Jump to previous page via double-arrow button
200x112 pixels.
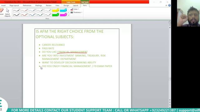click(x=170, y=102)
